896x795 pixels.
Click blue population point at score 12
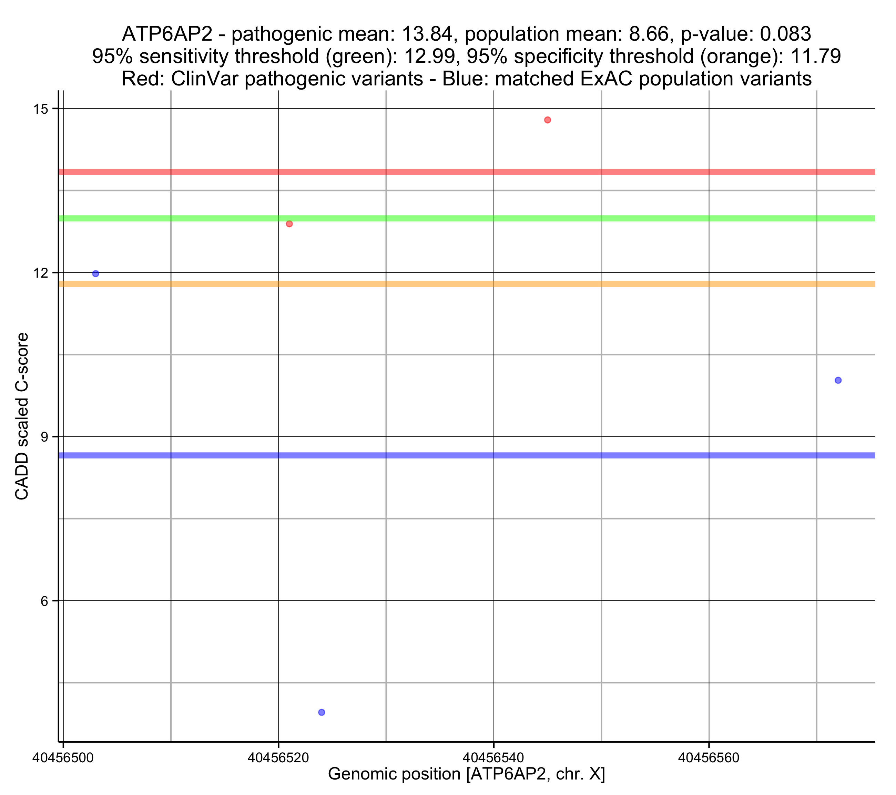pyautogui.click(x=95, y=274)
